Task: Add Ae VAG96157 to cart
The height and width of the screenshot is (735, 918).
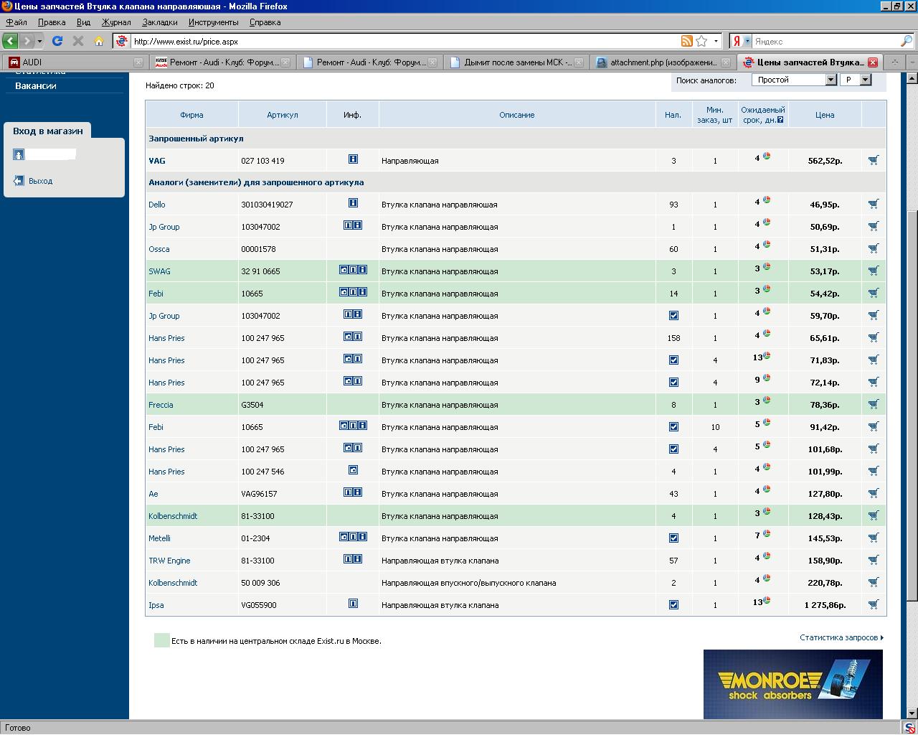Action: click(x=873, y=493)
